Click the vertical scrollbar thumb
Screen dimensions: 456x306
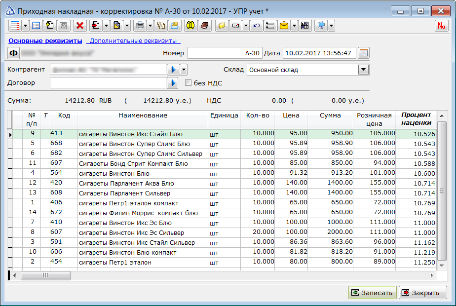442,191
